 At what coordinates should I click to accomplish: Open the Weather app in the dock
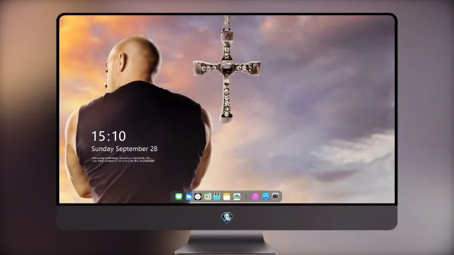[x=188, y=196]
